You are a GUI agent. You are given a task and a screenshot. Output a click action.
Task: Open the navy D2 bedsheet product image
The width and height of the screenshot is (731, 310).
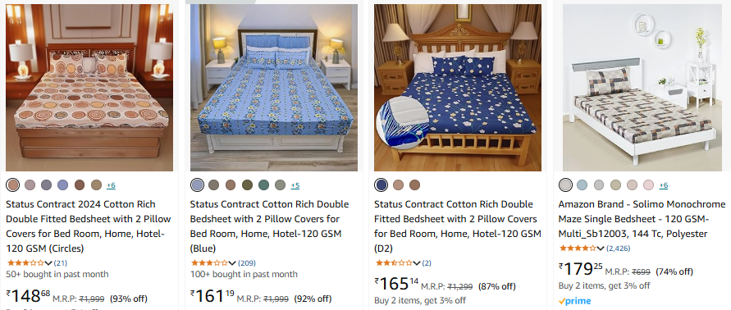click(457, 88)
